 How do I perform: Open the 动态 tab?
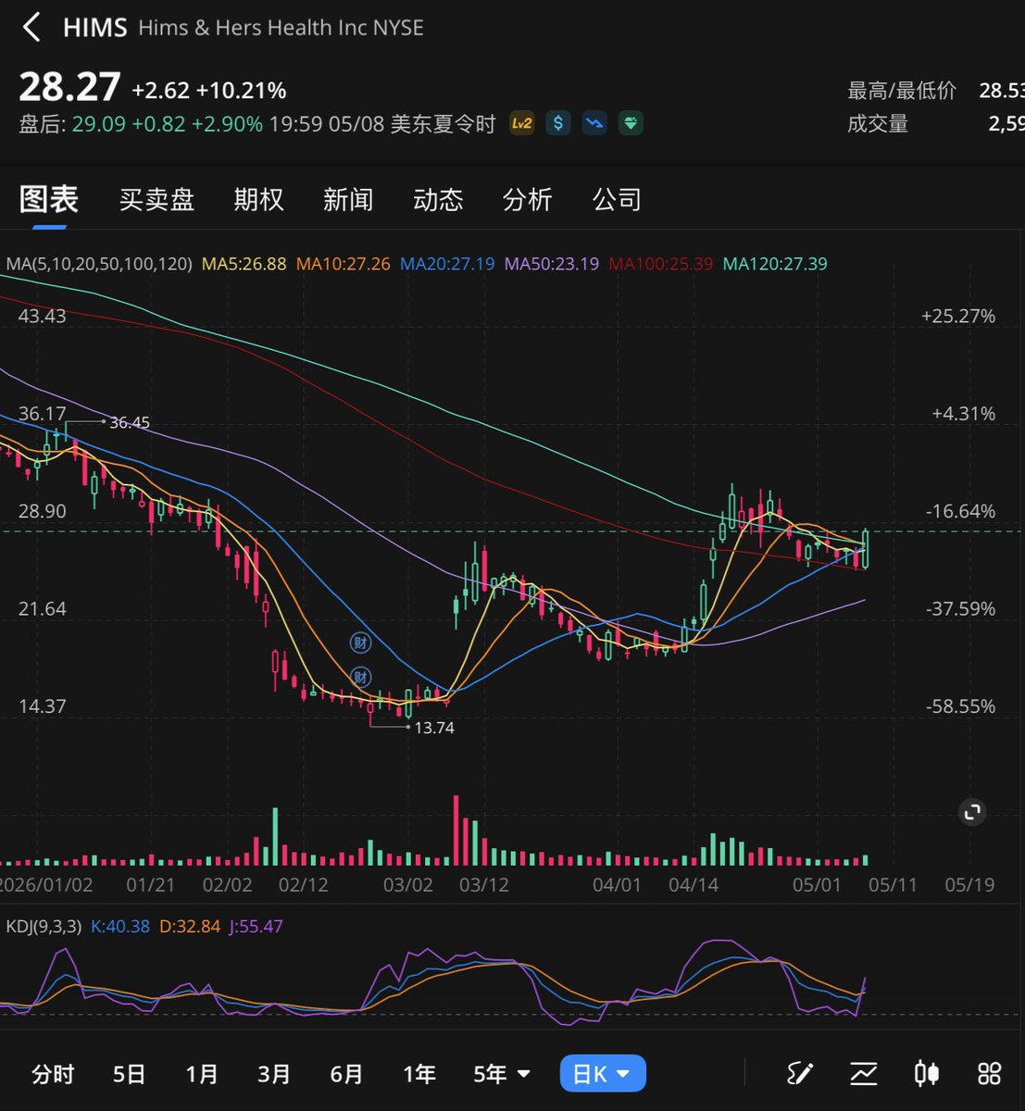pyautogui.click(x=438, y=199)
